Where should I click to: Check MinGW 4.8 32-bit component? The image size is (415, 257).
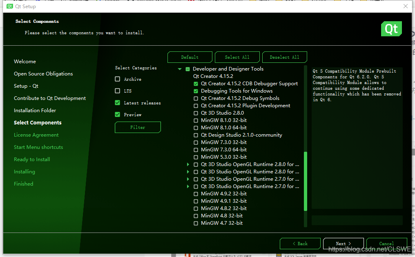tap(196, 216)
